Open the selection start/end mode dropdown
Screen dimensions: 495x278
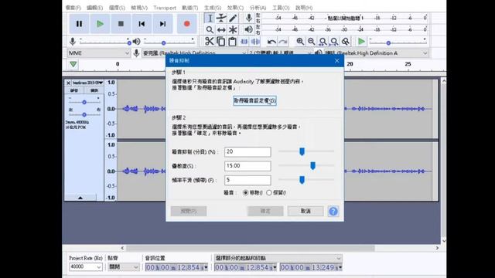[278, 258]
